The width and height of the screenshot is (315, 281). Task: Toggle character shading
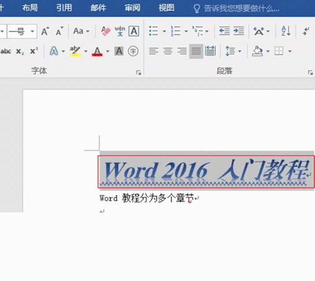pyautogui.click(x=119, y=51)
